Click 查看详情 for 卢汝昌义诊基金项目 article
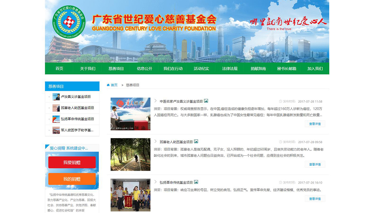Image resolution: width=379 pixels, height=213 pixels. point(315,124)
